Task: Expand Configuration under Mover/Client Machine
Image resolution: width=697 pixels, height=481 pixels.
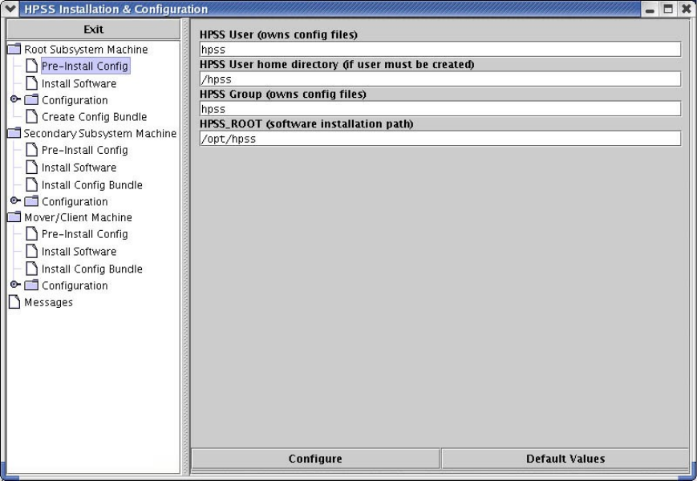Action: point(15,285)
